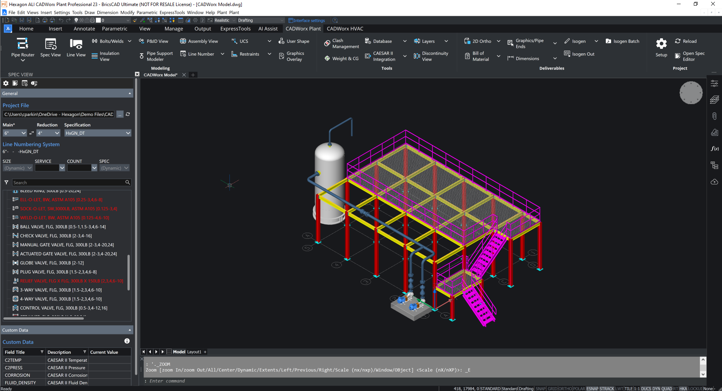Click the Undo arrow in quick toolbar

pos(61,20)
